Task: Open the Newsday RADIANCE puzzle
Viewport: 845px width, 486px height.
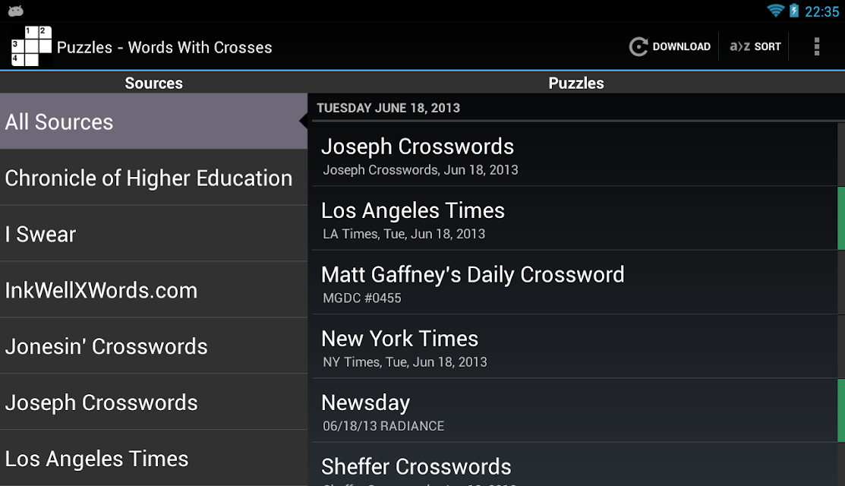Action: click(x=575, y=411)
